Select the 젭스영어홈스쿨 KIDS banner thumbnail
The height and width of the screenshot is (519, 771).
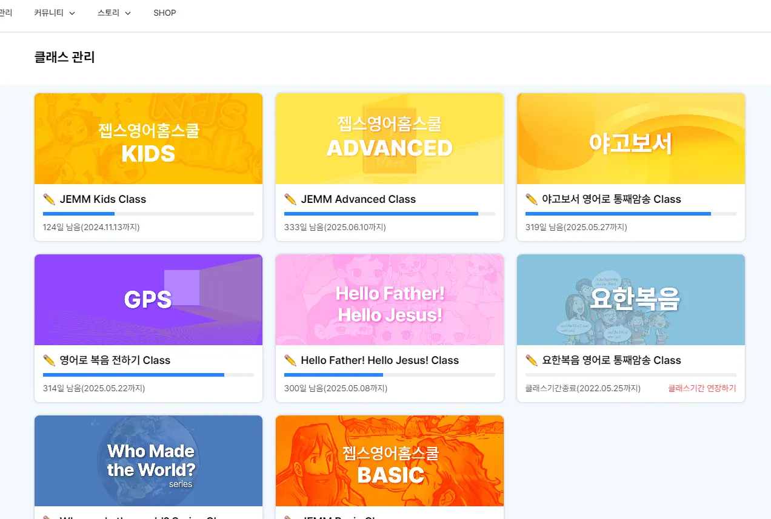pos(149,139)
